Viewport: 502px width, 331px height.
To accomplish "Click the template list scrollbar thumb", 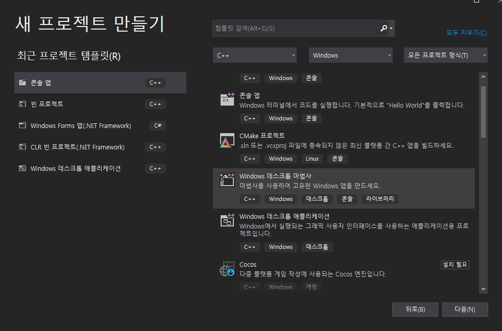I will click(x=484, y=112).
